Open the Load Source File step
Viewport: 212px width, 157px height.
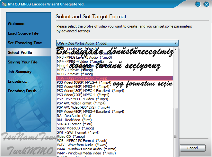pyautogui.click(x=23, y=33)
